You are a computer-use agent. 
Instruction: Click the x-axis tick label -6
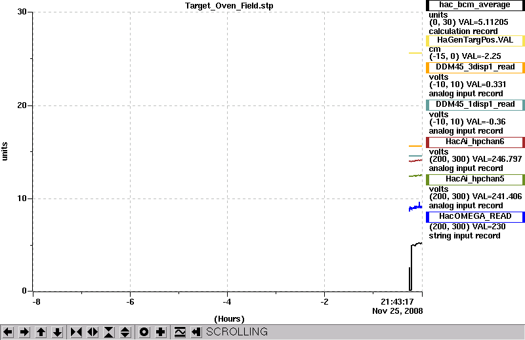pos(130,302)
